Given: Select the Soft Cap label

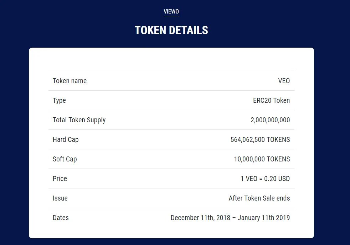Looking at the screenshot, I should point(65,159).
